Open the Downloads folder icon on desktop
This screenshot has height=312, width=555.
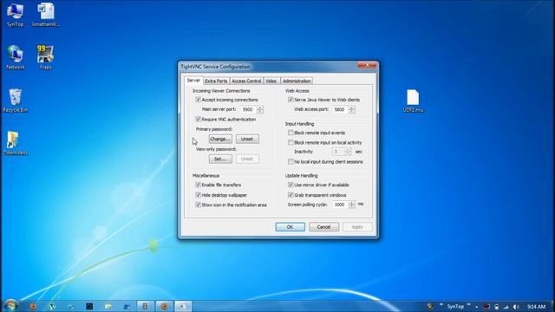coord(16,143)
